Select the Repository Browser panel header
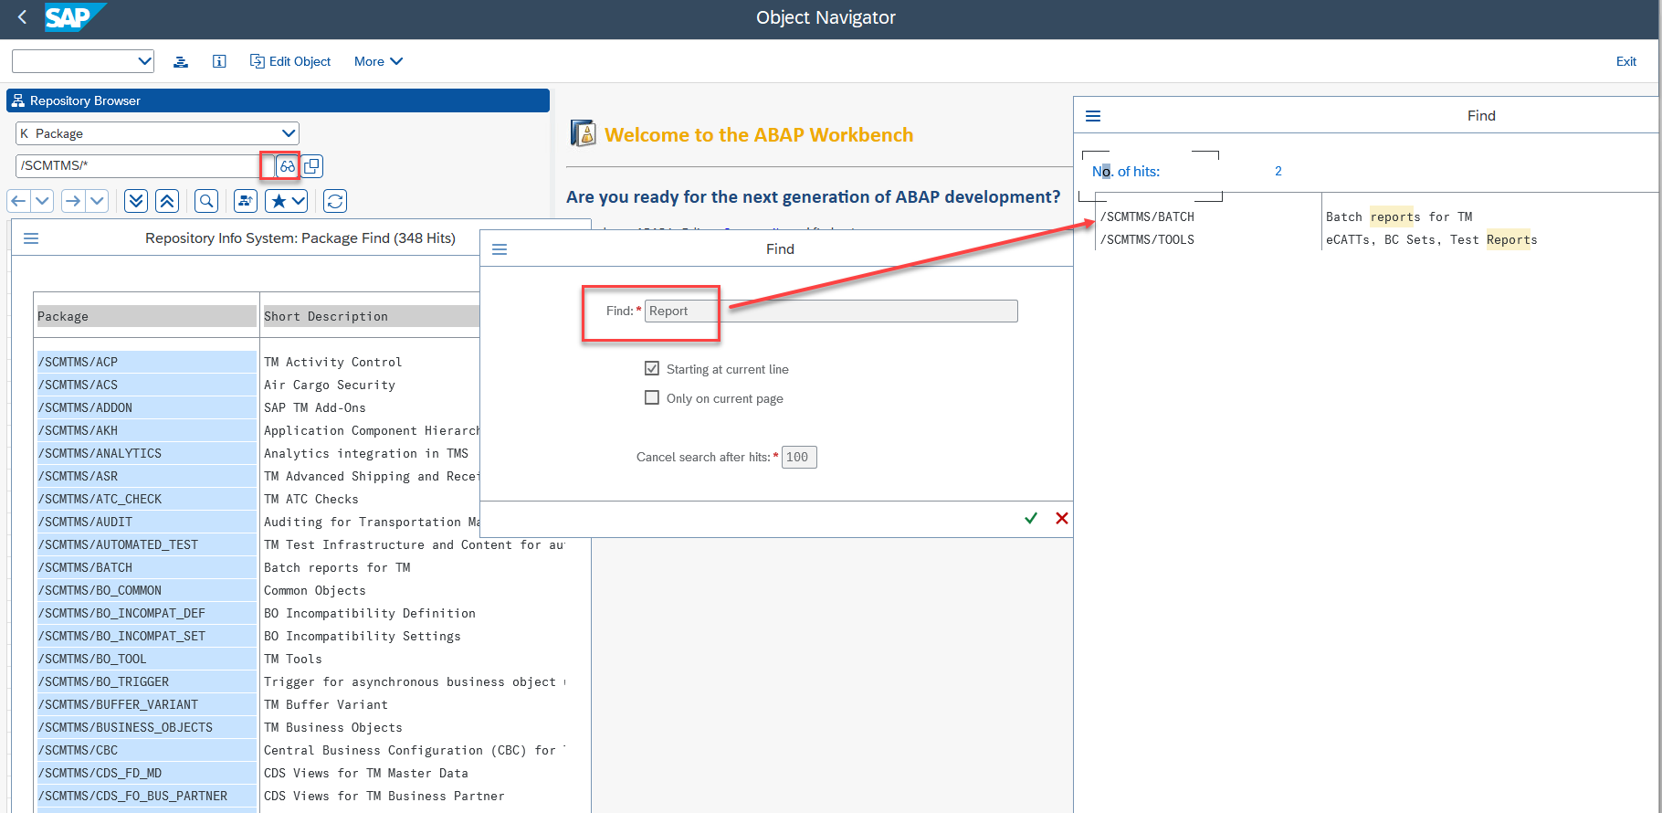1662x813 pixels. coord(278,100)
